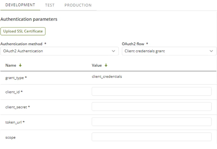Select the grant_type row label
The width and height of the screenshot is (217, 149).
point(16,78)
